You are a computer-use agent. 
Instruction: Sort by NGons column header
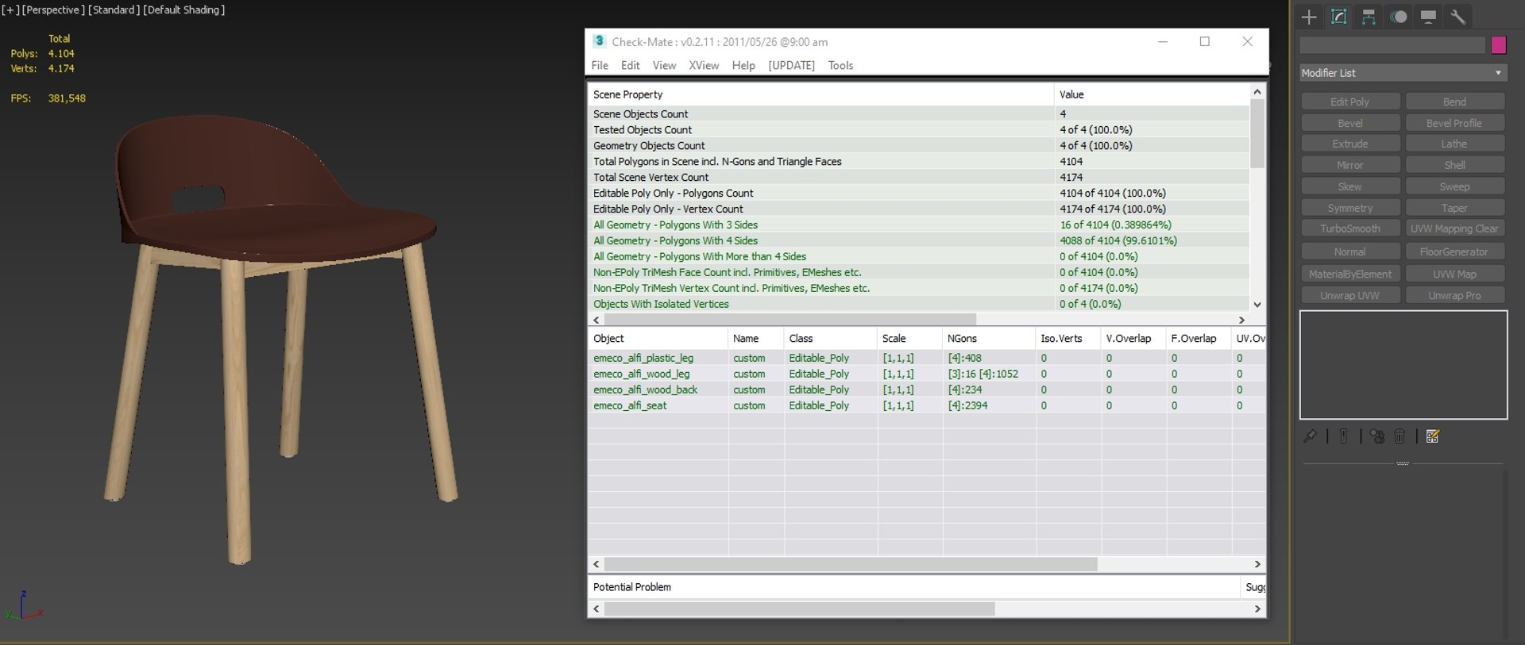tap(989, 338)
